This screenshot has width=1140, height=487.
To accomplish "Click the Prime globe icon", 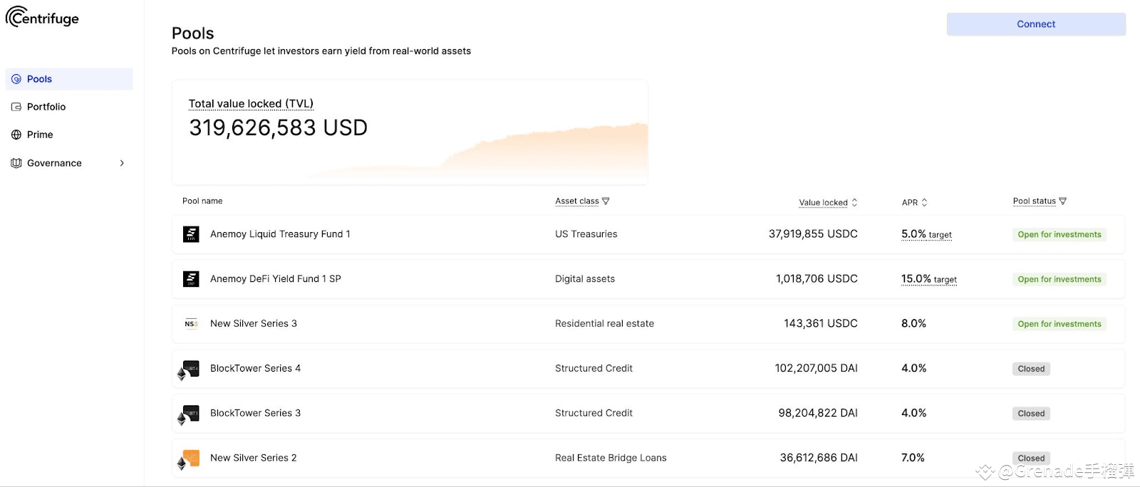I will (x=16, y=135).
